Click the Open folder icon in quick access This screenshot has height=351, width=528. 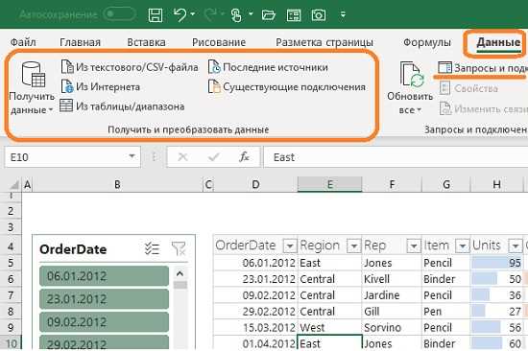(269, 15)
